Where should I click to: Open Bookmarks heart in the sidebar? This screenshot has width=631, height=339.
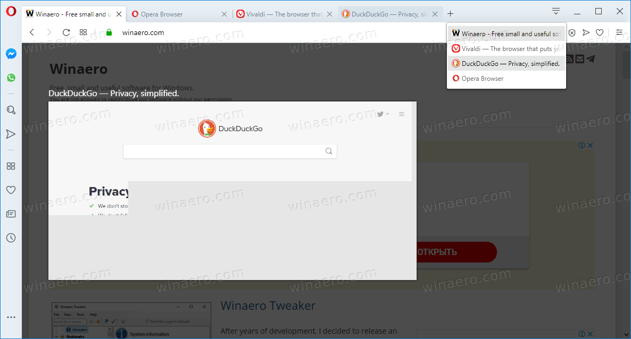coord(11,190)
